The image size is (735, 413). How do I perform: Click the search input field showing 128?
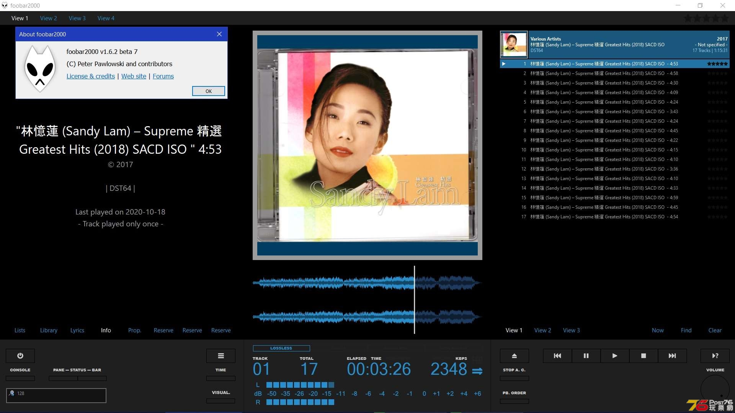[56, 395]
